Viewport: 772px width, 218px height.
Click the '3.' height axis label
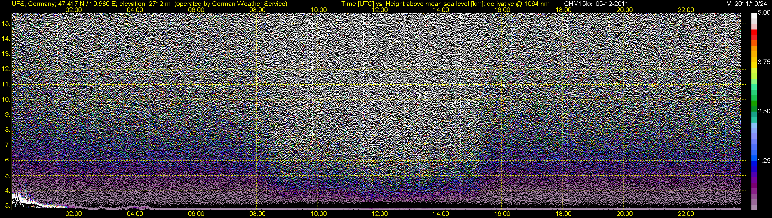8,206
